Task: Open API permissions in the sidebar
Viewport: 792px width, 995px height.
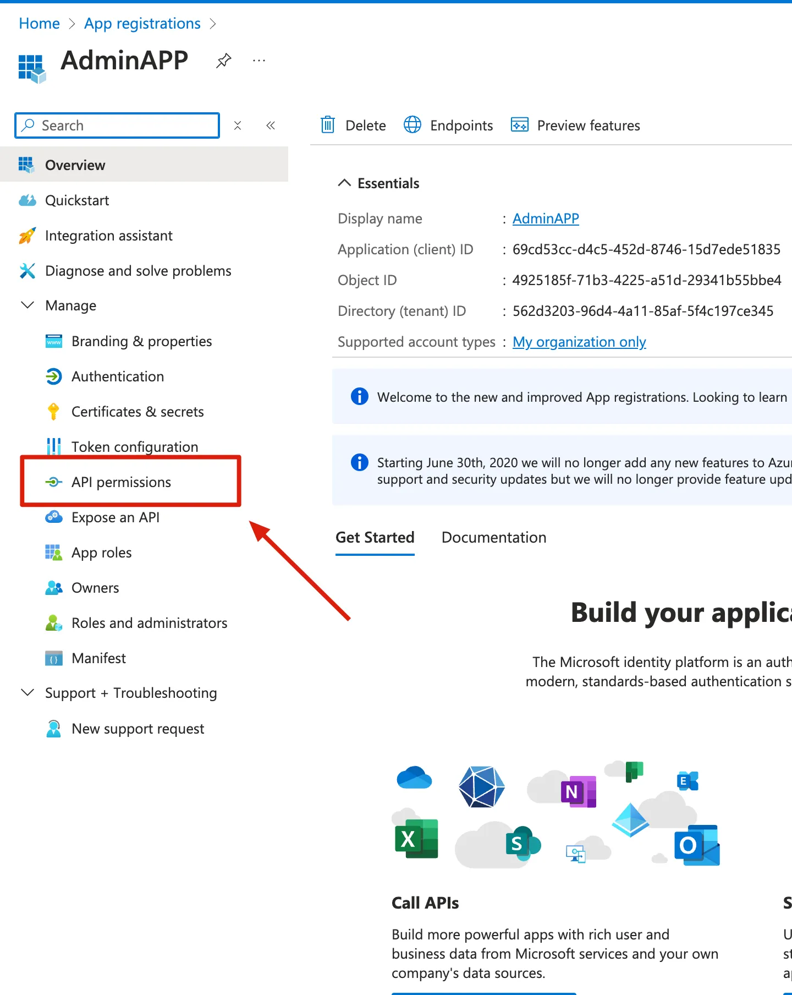Action: pos(121,482)
